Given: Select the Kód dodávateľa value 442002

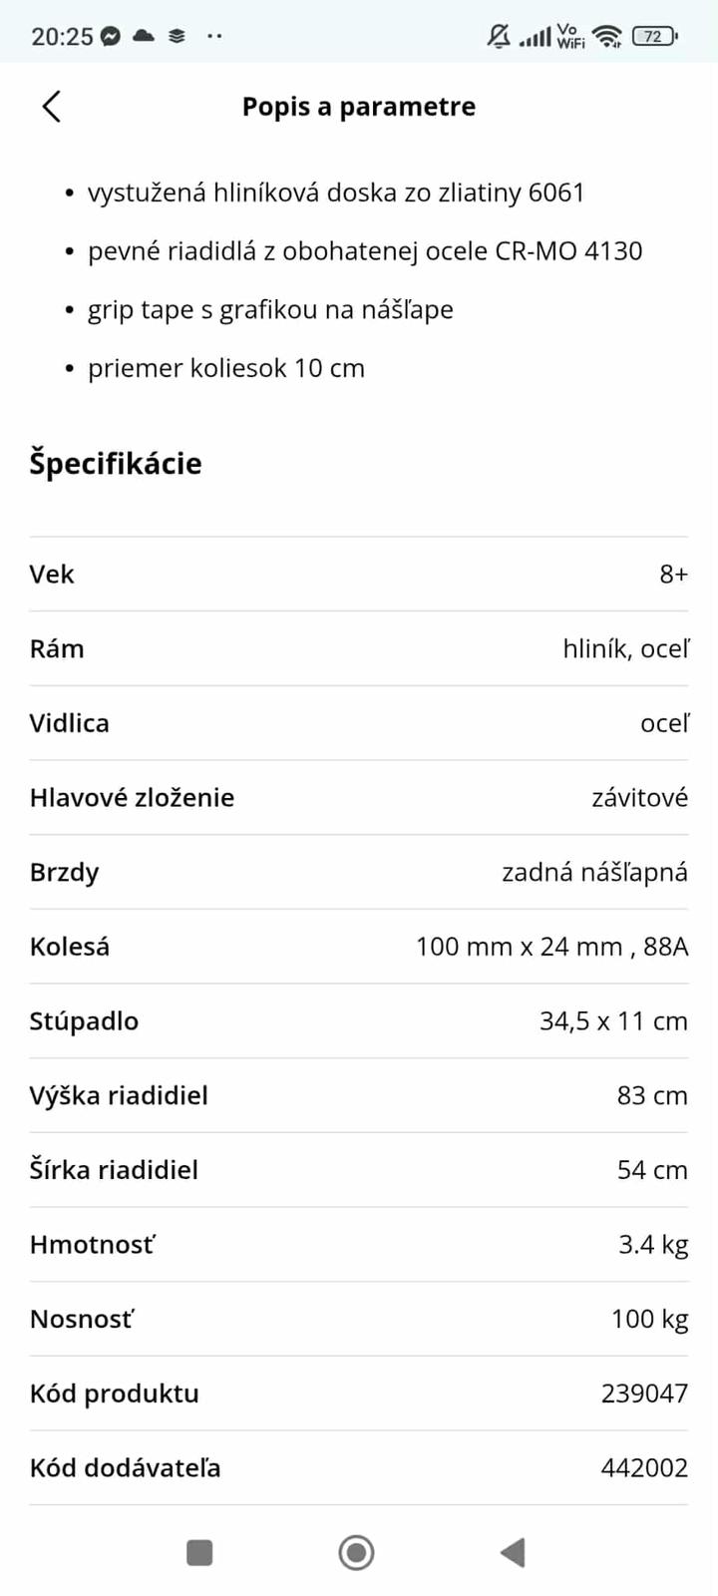Looking at the screenshot, I should [x=644, y=1468].
